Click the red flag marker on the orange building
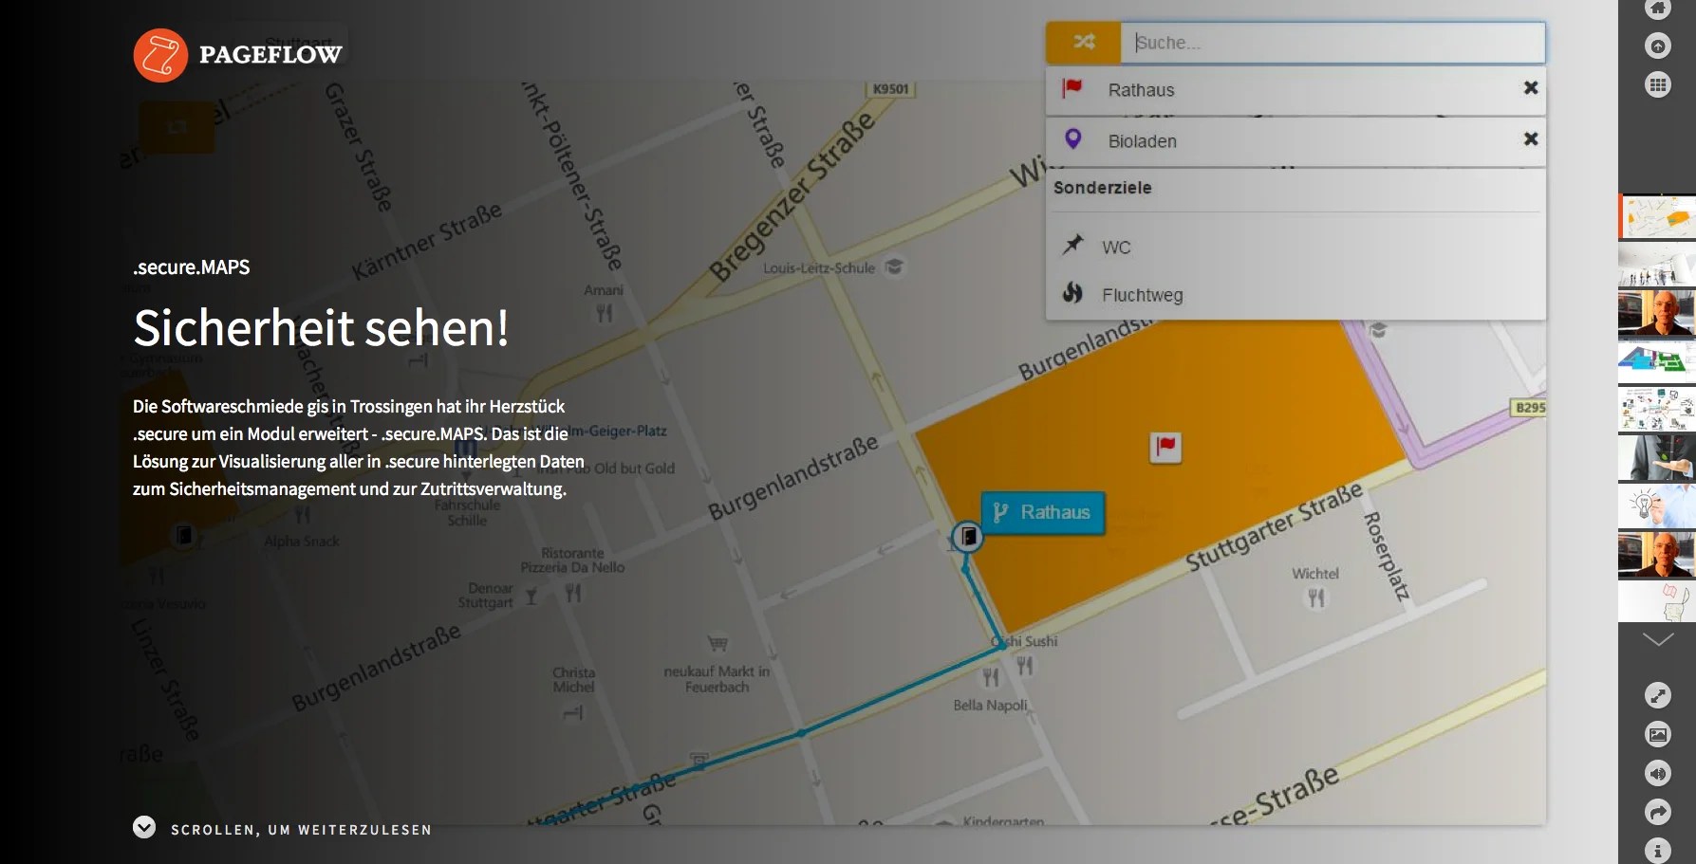Image resolution: width=1696 pixels, height=864 pixels. 1165,446
